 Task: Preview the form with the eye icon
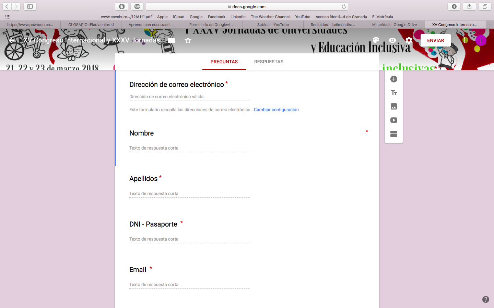pos(392,40)
